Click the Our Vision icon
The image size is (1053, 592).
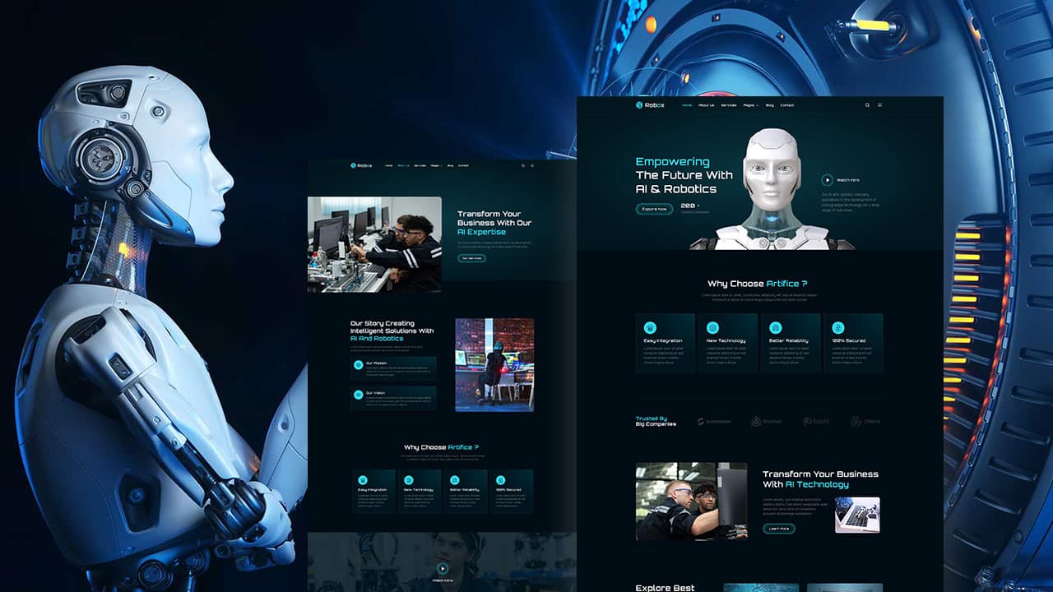pos(359,395)
